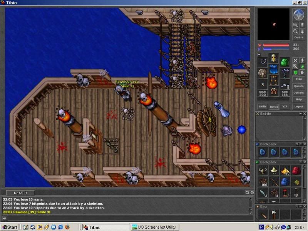
Task: Select the gold coins stack of 60
Action: tap(285, 171)
